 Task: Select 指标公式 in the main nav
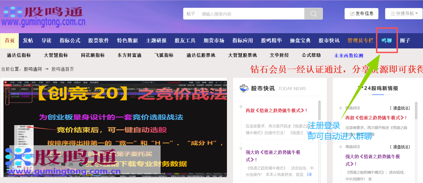pos(70,41)
